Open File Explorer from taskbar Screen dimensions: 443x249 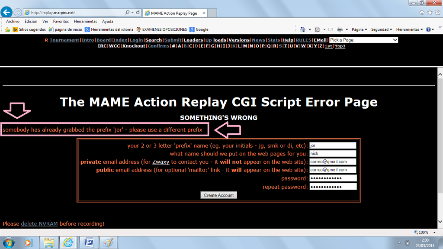(x=49, y=243)
